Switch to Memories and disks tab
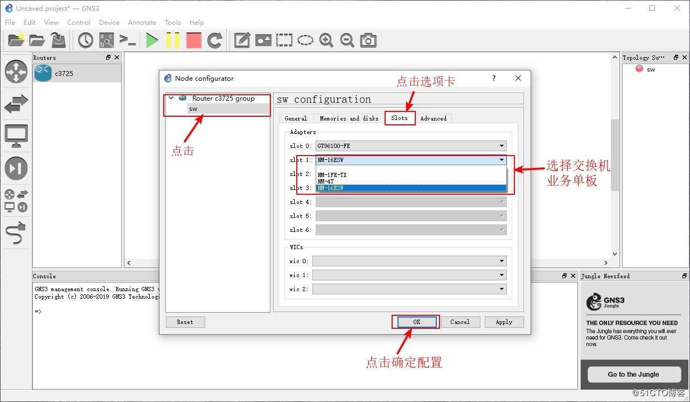Image resolution: width=690 pixels, height=402 pixels. point(349,118)
